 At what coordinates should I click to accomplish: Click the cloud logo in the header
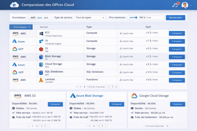coord(14,5)
